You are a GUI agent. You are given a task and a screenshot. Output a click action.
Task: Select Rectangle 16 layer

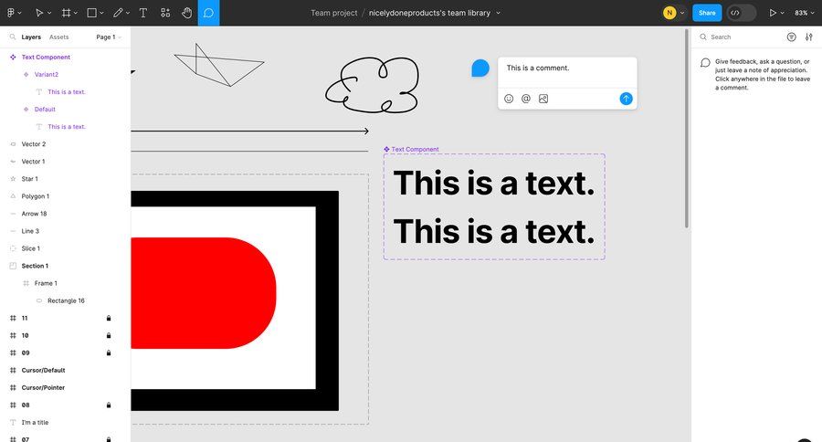pos(66,300)
